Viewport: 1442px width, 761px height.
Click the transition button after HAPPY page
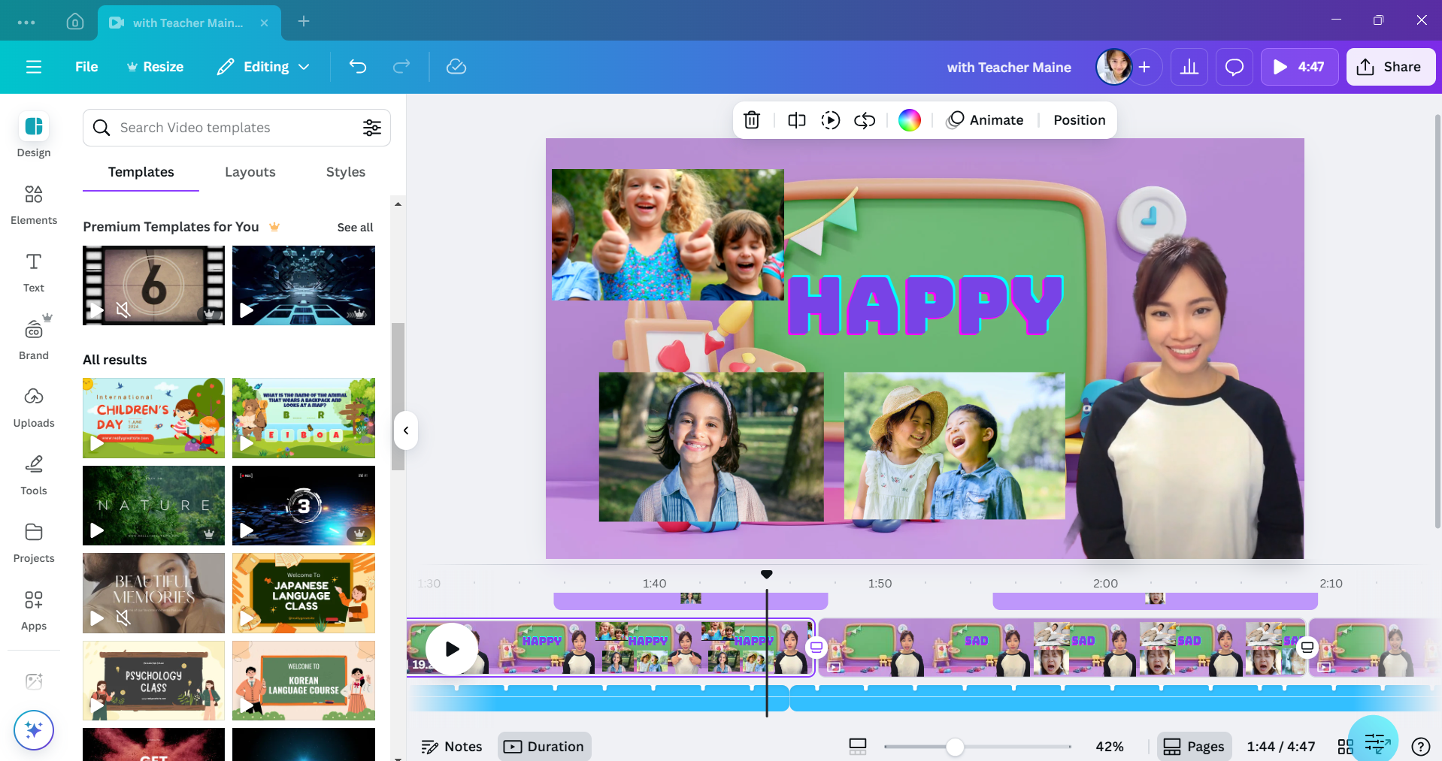(816, 647)
